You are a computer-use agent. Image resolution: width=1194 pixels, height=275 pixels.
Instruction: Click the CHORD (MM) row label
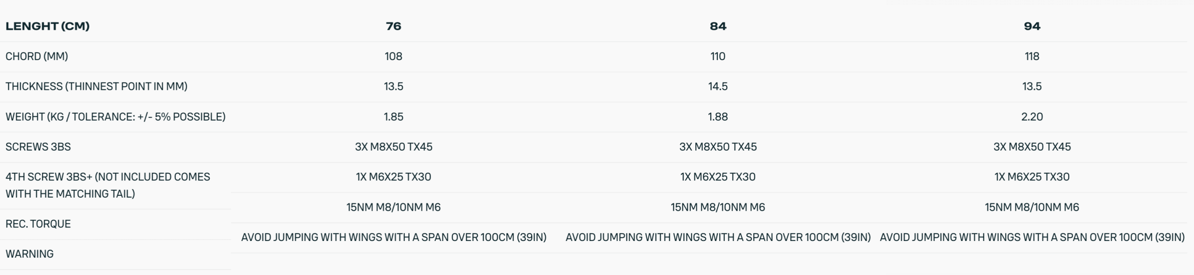(37, 56)
